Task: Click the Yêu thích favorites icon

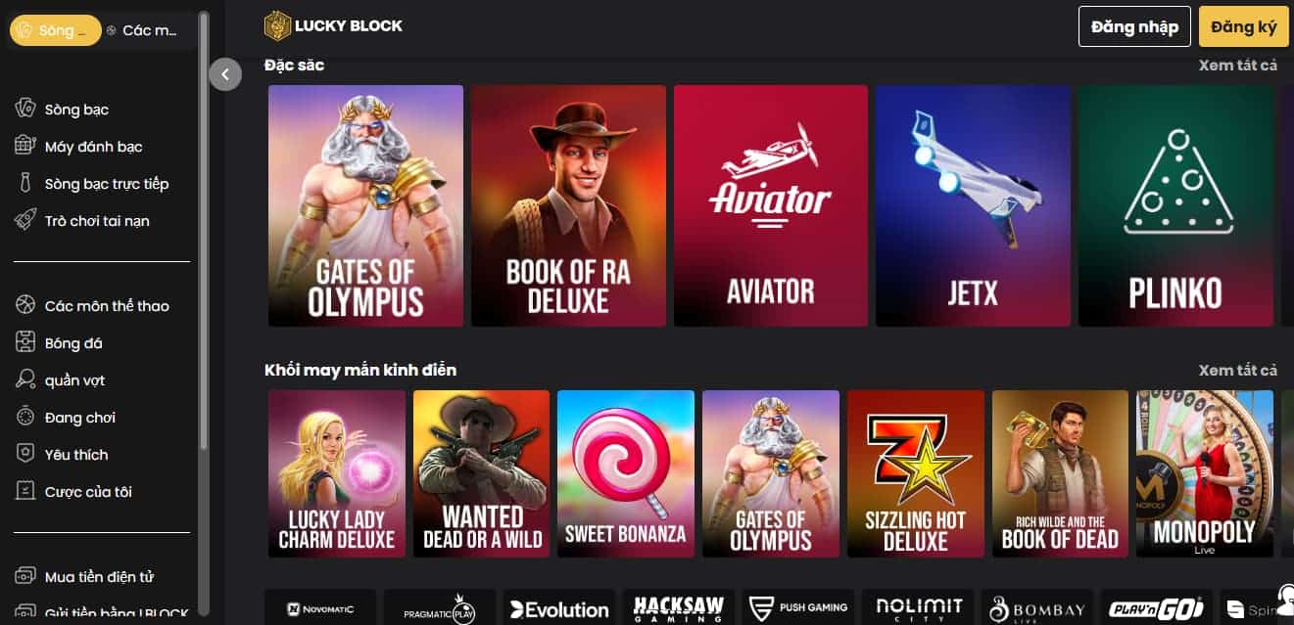Action: [x=25, y=454]
